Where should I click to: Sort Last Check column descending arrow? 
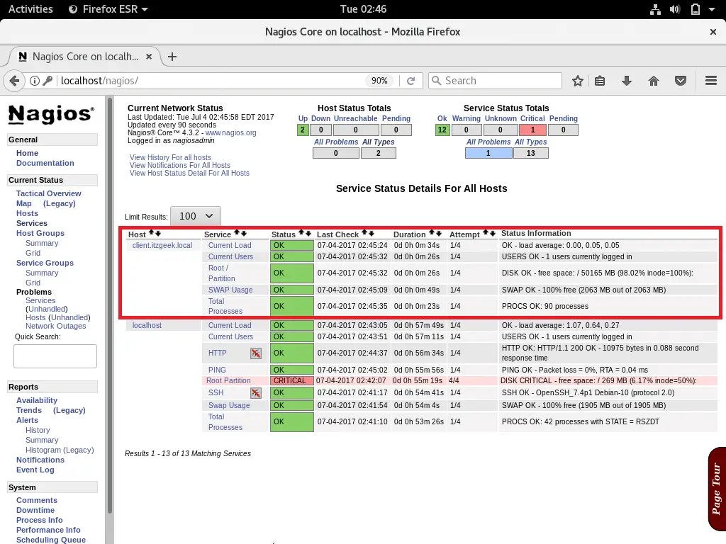coord(371,233)
